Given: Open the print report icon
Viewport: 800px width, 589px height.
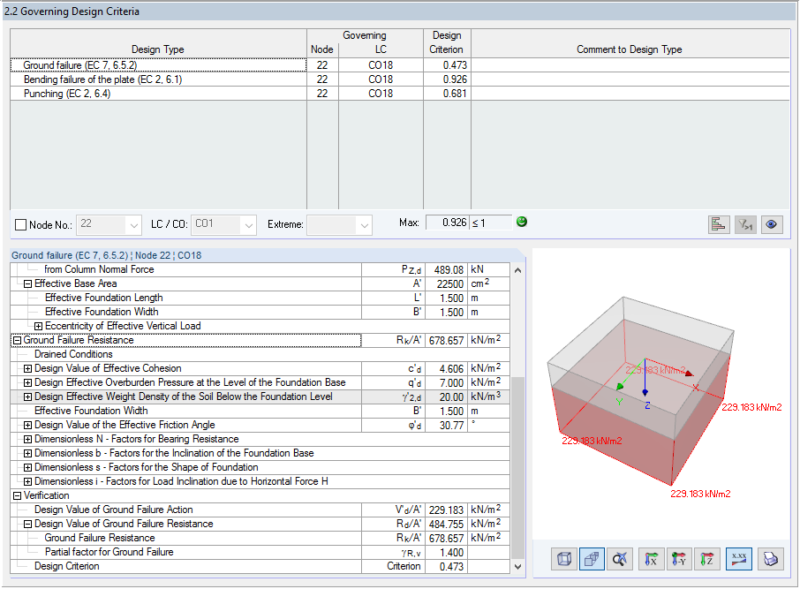Looking at the screenshot, I should [x=771, y=558].
